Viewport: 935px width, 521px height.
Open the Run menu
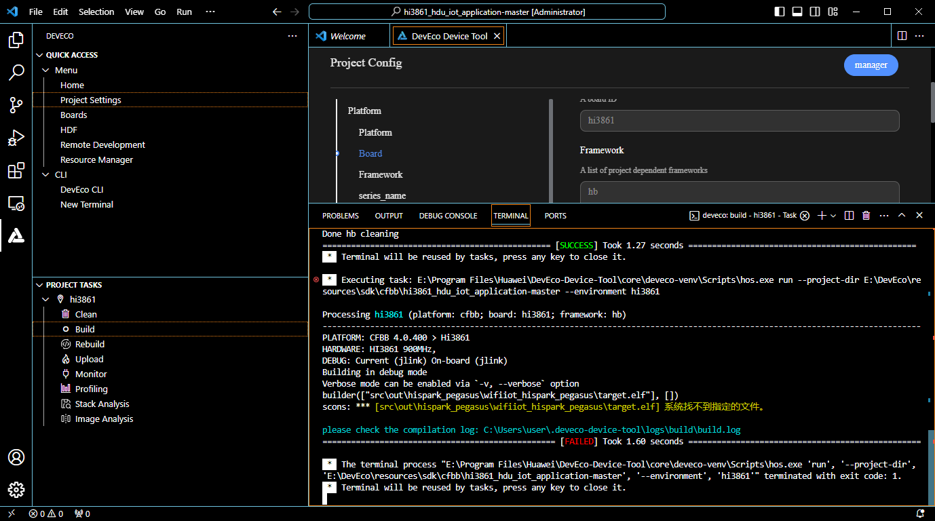click(x=184, y=12)
